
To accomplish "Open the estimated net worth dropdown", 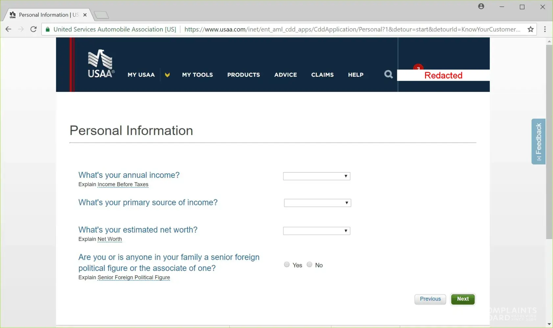I will (317, 231).
